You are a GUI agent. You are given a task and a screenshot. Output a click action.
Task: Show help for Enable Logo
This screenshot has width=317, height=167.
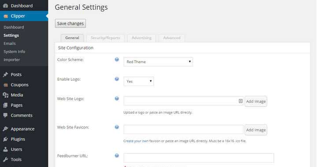pyautogui.click(x=117, y=79)
